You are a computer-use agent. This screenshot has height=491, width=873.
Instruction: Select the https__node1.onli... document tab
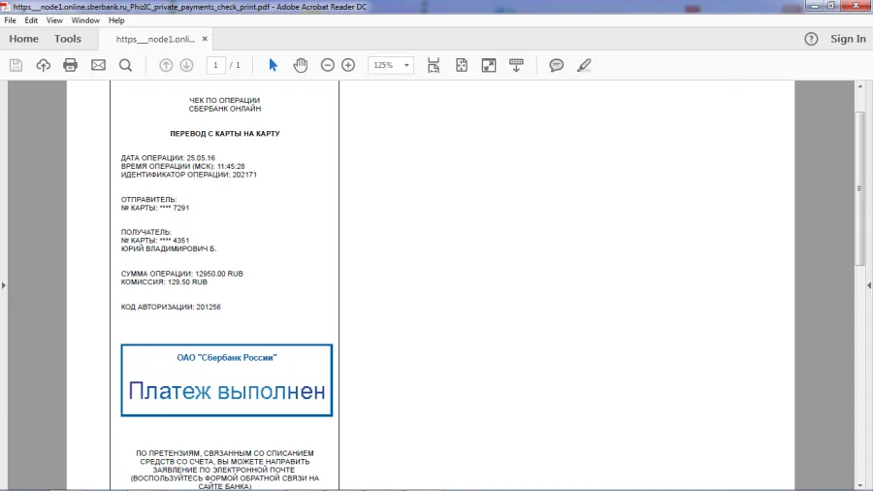[x=155, y=39]
